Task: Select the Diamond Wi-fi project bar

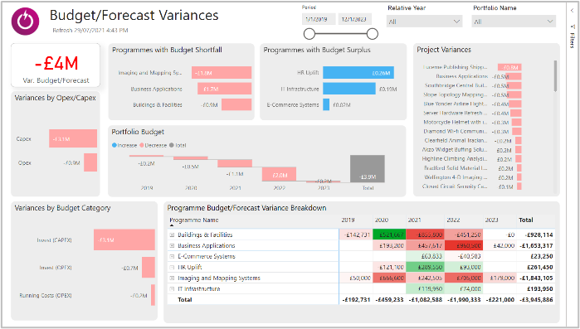Action: pos(517,132)
